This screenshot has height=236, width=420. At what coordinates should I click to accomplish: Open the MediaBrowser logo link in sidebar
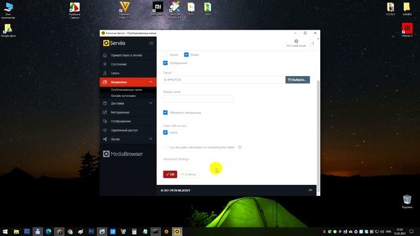[x=123, y=154]
